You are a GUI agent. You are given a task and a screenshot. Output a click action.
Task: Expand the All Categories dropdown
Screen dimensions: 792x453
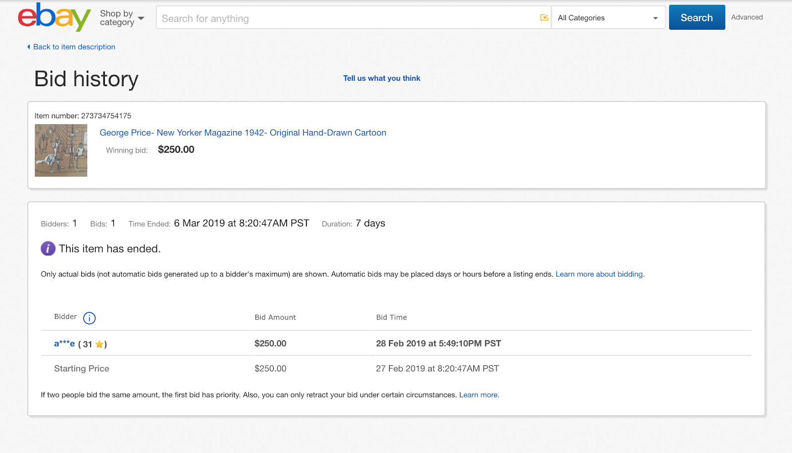[x=608, y=18]
